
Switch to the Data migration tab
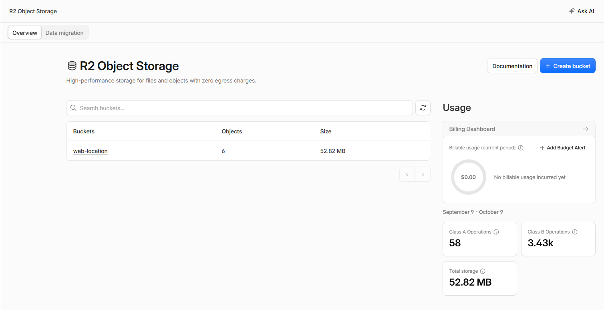(64, 33)
